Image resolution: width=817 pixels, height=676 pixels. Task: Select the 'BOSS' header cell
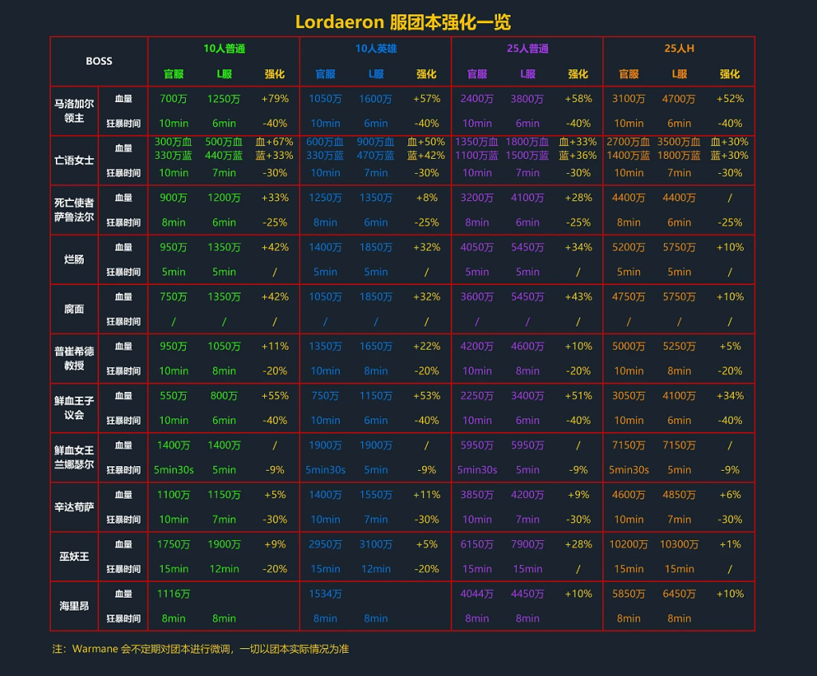click(x=99, y=61)
